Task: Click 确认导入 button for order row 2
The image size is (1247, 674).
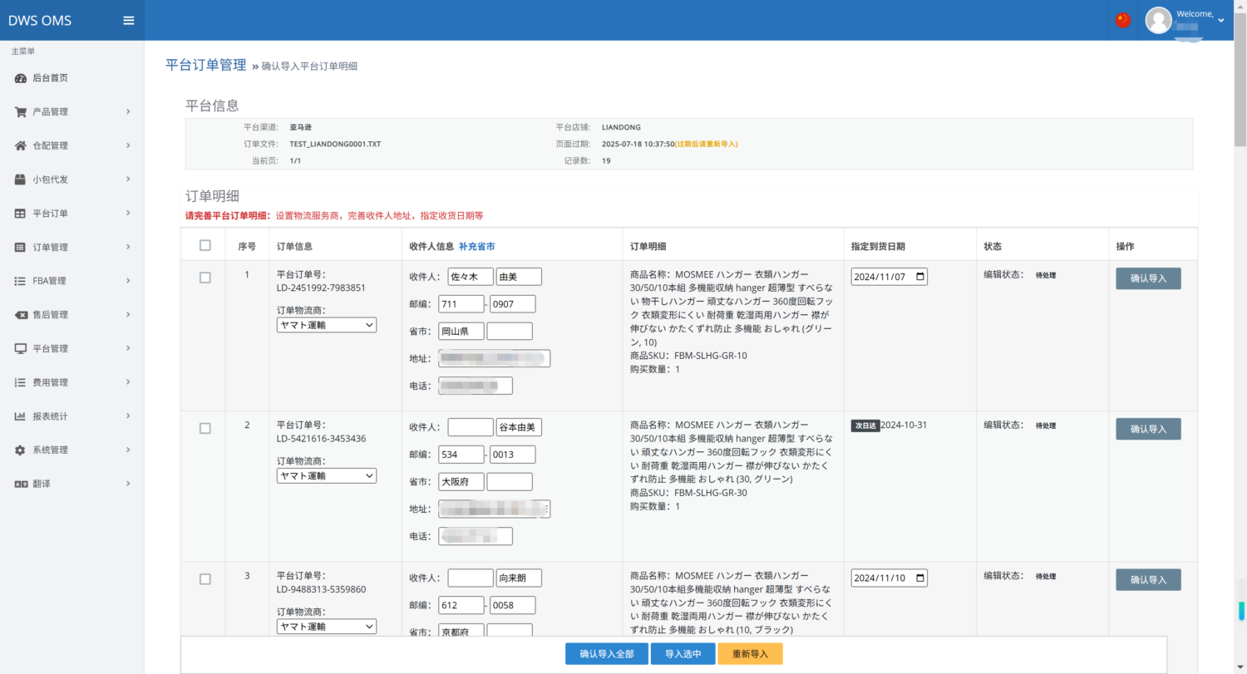Action: (1148, 429)
